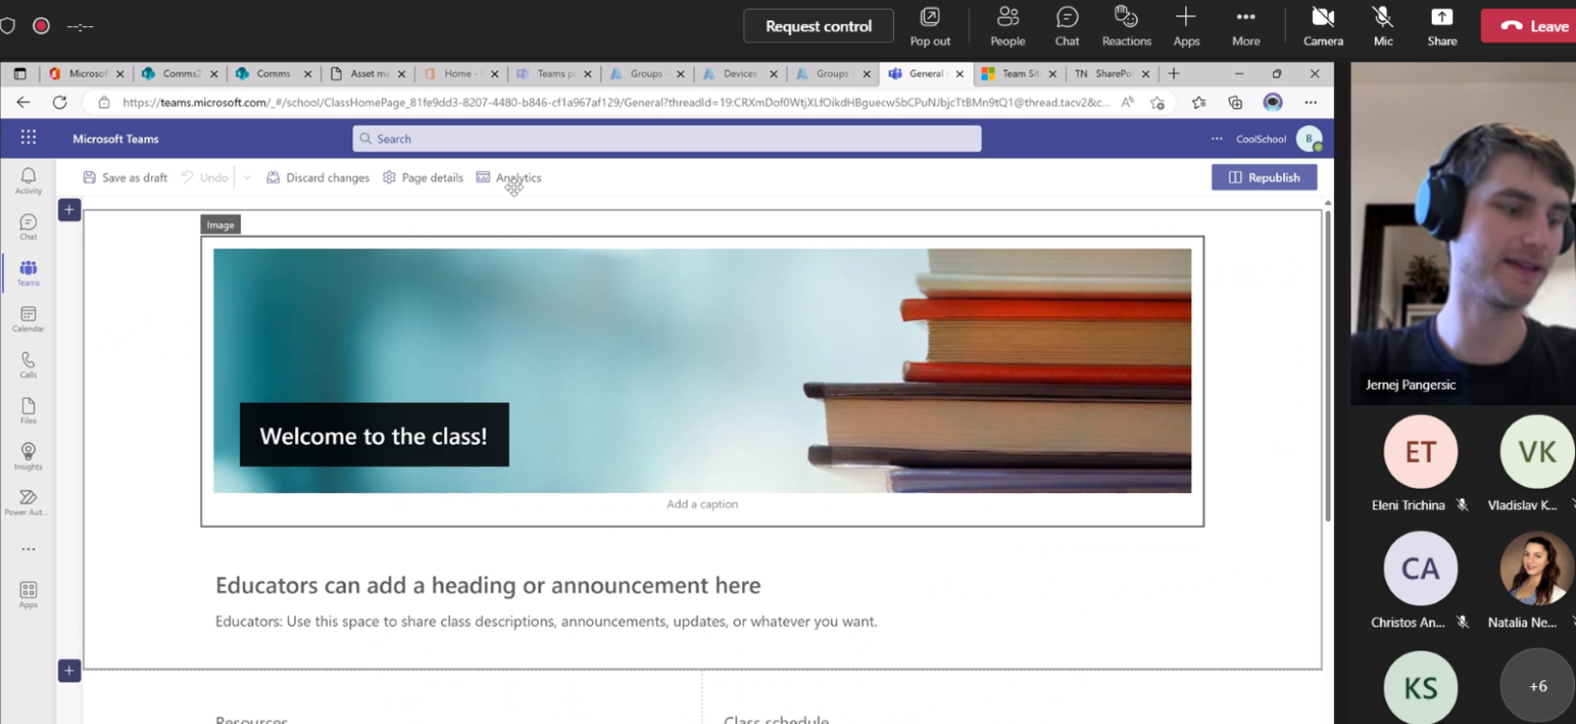Expand the sidebar more apps ellipsis
The image size is (1576, 724).
pos(28,549)
